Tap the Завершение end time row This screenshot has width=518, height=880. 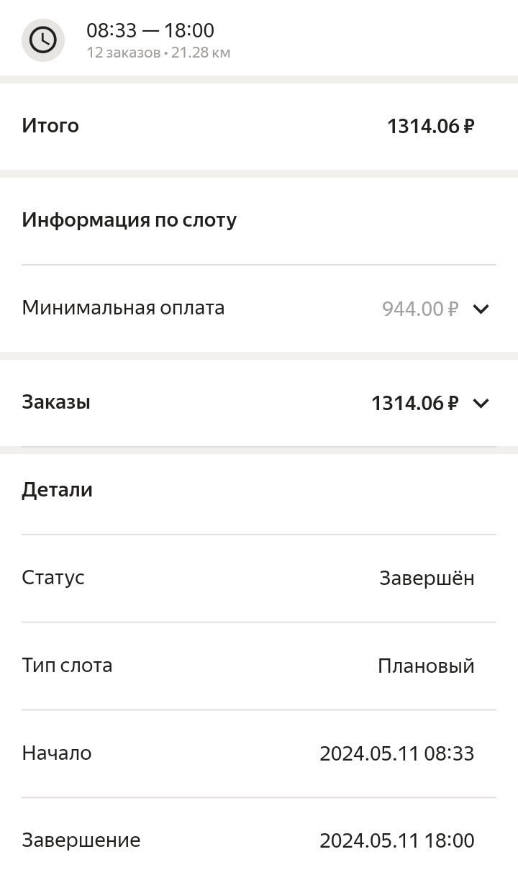tap(259, 840)
